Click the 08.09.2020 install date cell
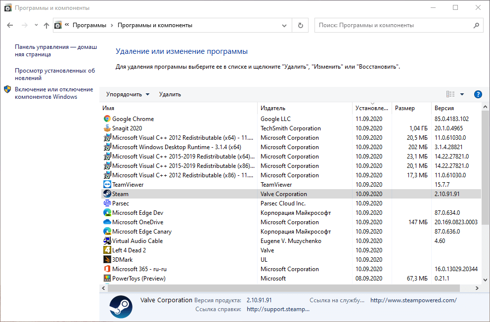Screen dimensions: 490x322 [369, 278]
